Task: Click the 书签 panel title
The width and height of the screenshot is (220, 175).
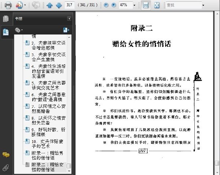Action: click(x=19, y=18)
